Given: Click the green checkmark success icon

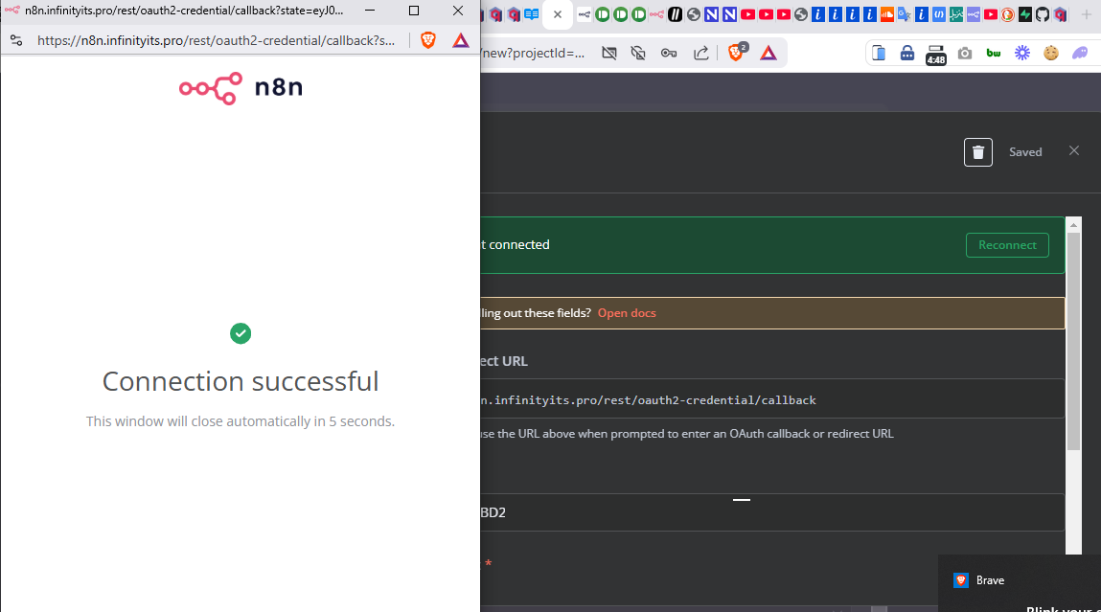Looking at the screenshot, I should coord(240,333).
